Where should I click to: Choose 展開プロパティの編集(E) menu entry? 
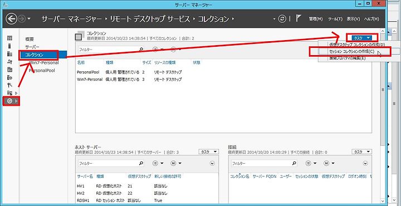[348, 58]
